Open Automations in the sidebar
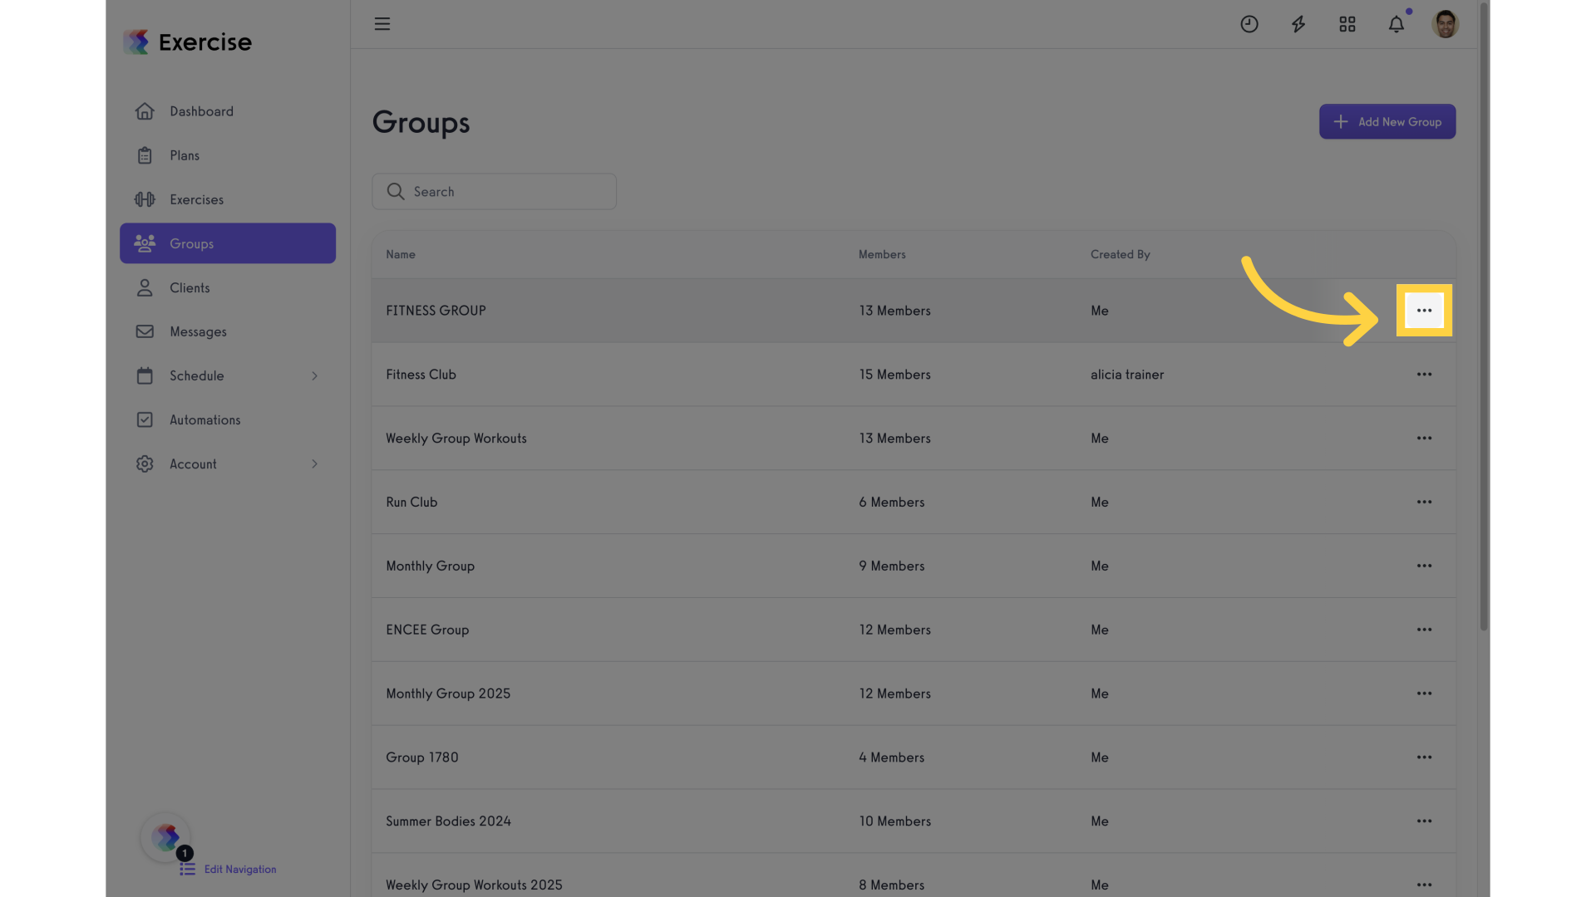The image size is (1596, 897). [x=204, y=420]
